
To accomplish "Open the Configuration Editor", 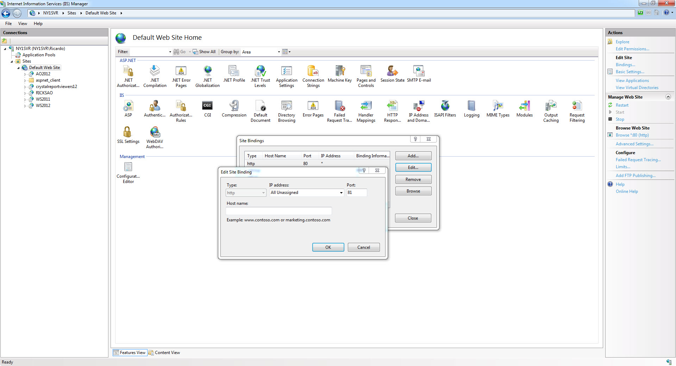I will pos(128,170).
